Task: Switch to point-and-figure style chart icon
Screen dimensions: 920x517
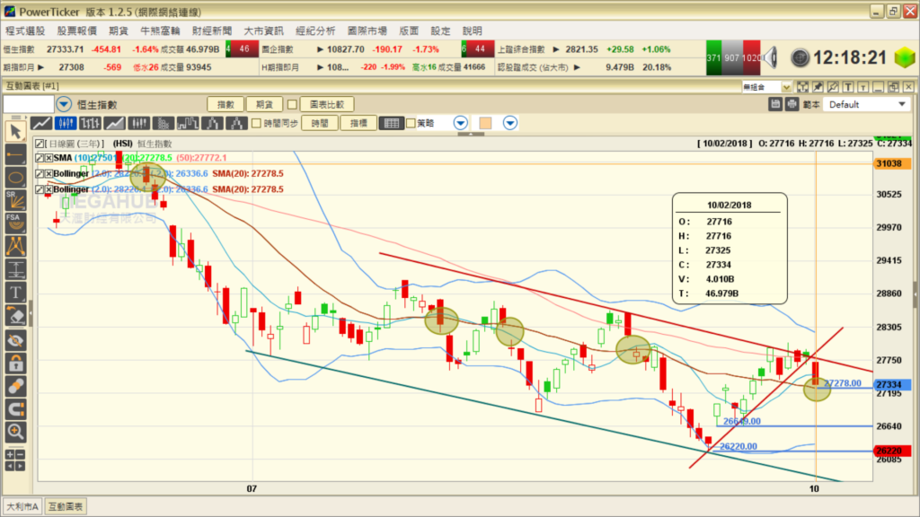Action: [164, 123]
